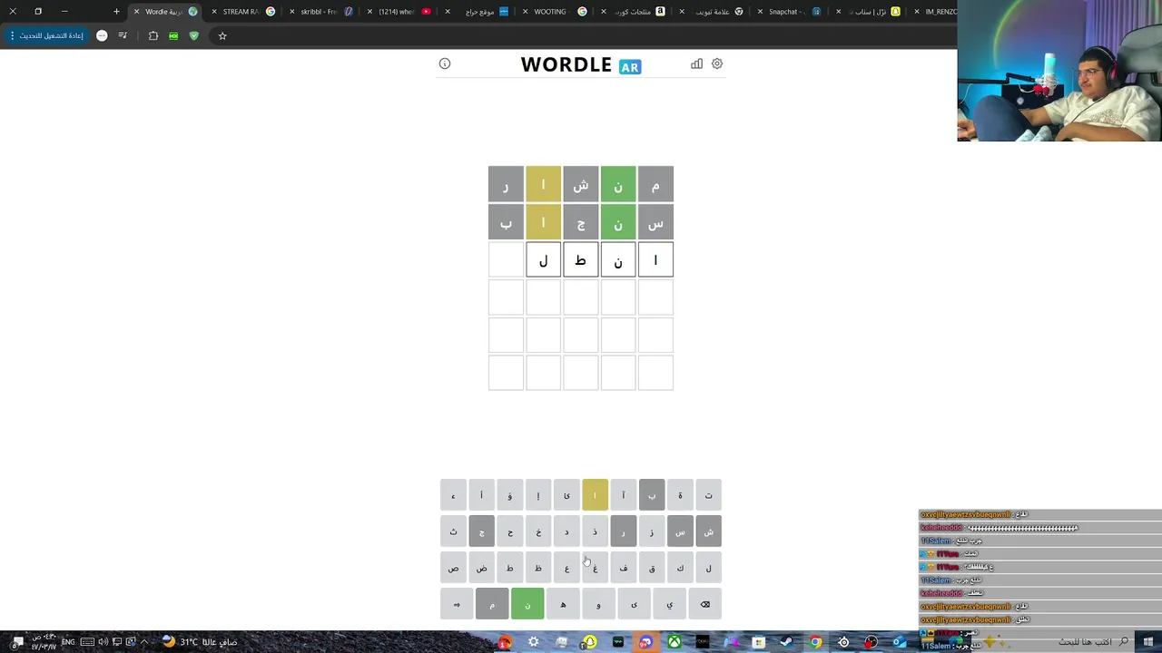Tap the ع key on the on-screen keyboard

point(566,568)
